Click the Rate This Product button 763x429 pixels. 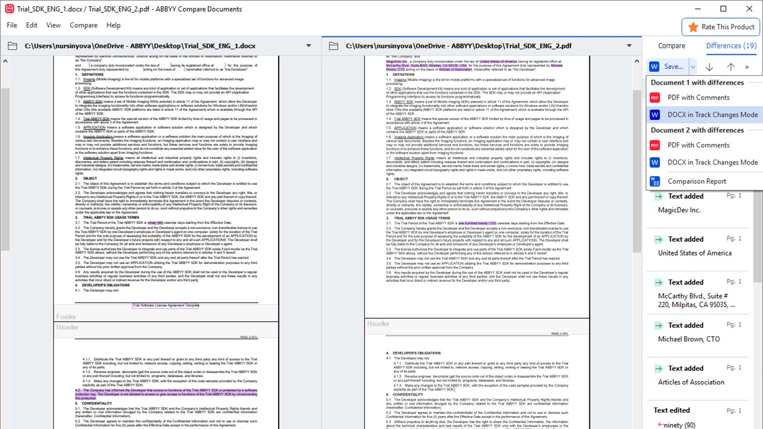click(721, 27)
